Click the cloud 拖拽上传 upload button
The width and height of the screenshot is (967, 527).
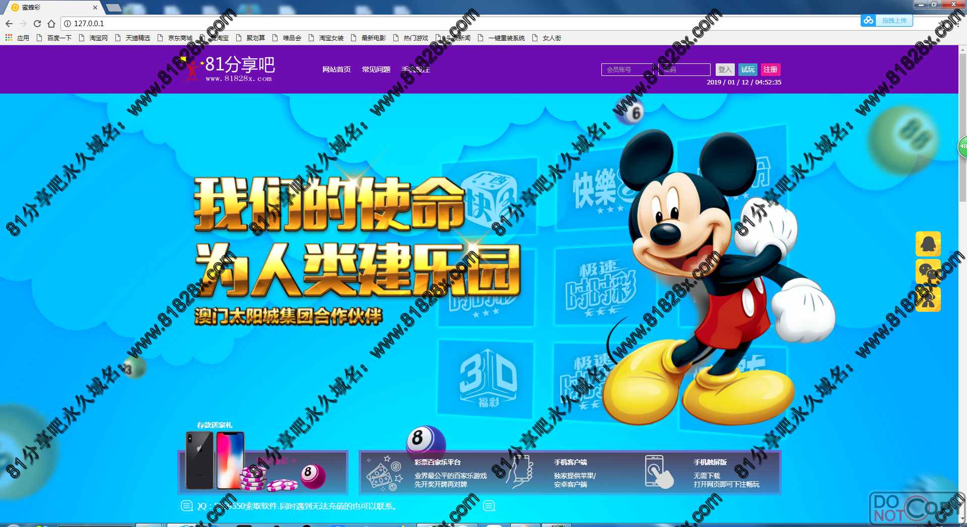pyautogui.click(x=887, y=21)
